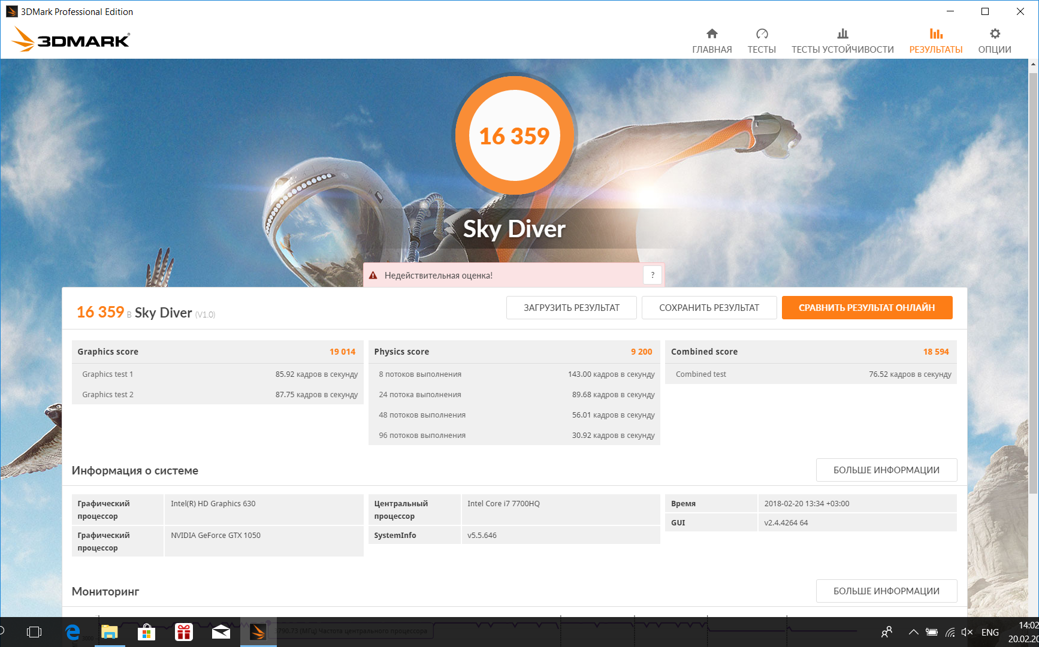Image resolution: width=1039 pixels, height=647 pixels.
Task: Open the Опции settings tab
Action: [995, 41]
